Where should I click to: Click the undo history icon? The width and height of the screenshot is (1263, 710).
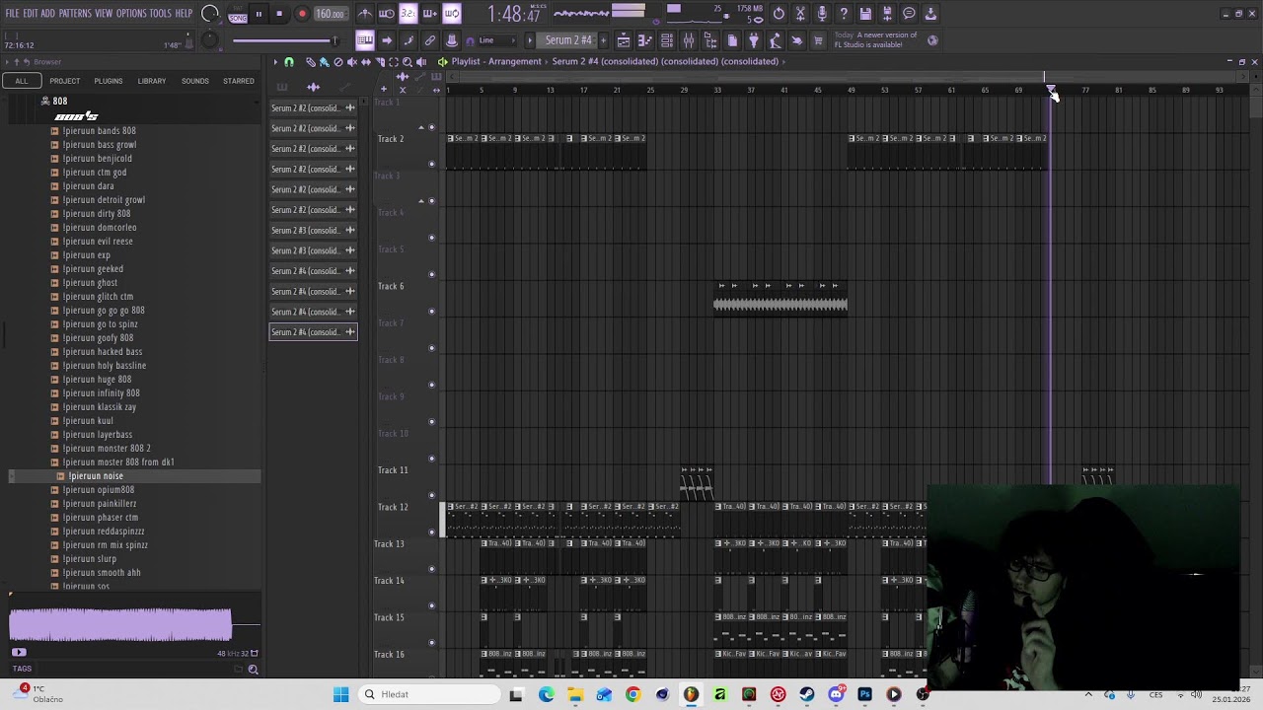pyautogui.click(x=779, y=14)
